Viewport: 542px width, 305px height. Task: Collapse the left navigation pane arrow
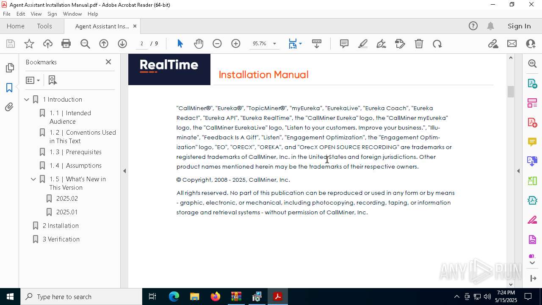[124, 171]
